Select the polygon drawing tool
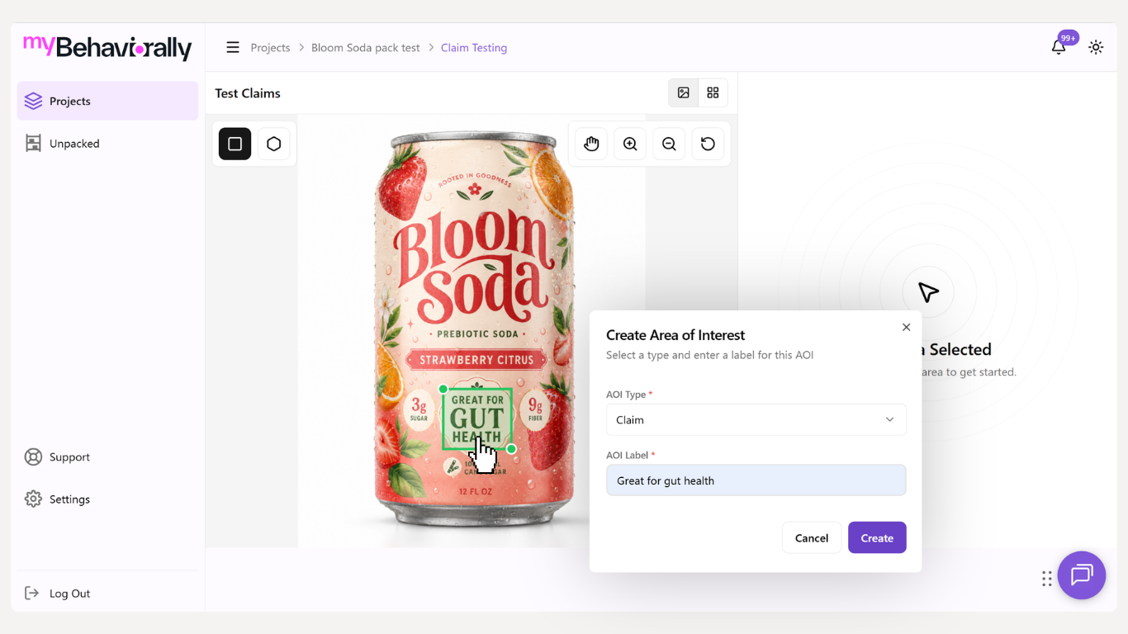 pyautogui.click(x=274, y=144)
